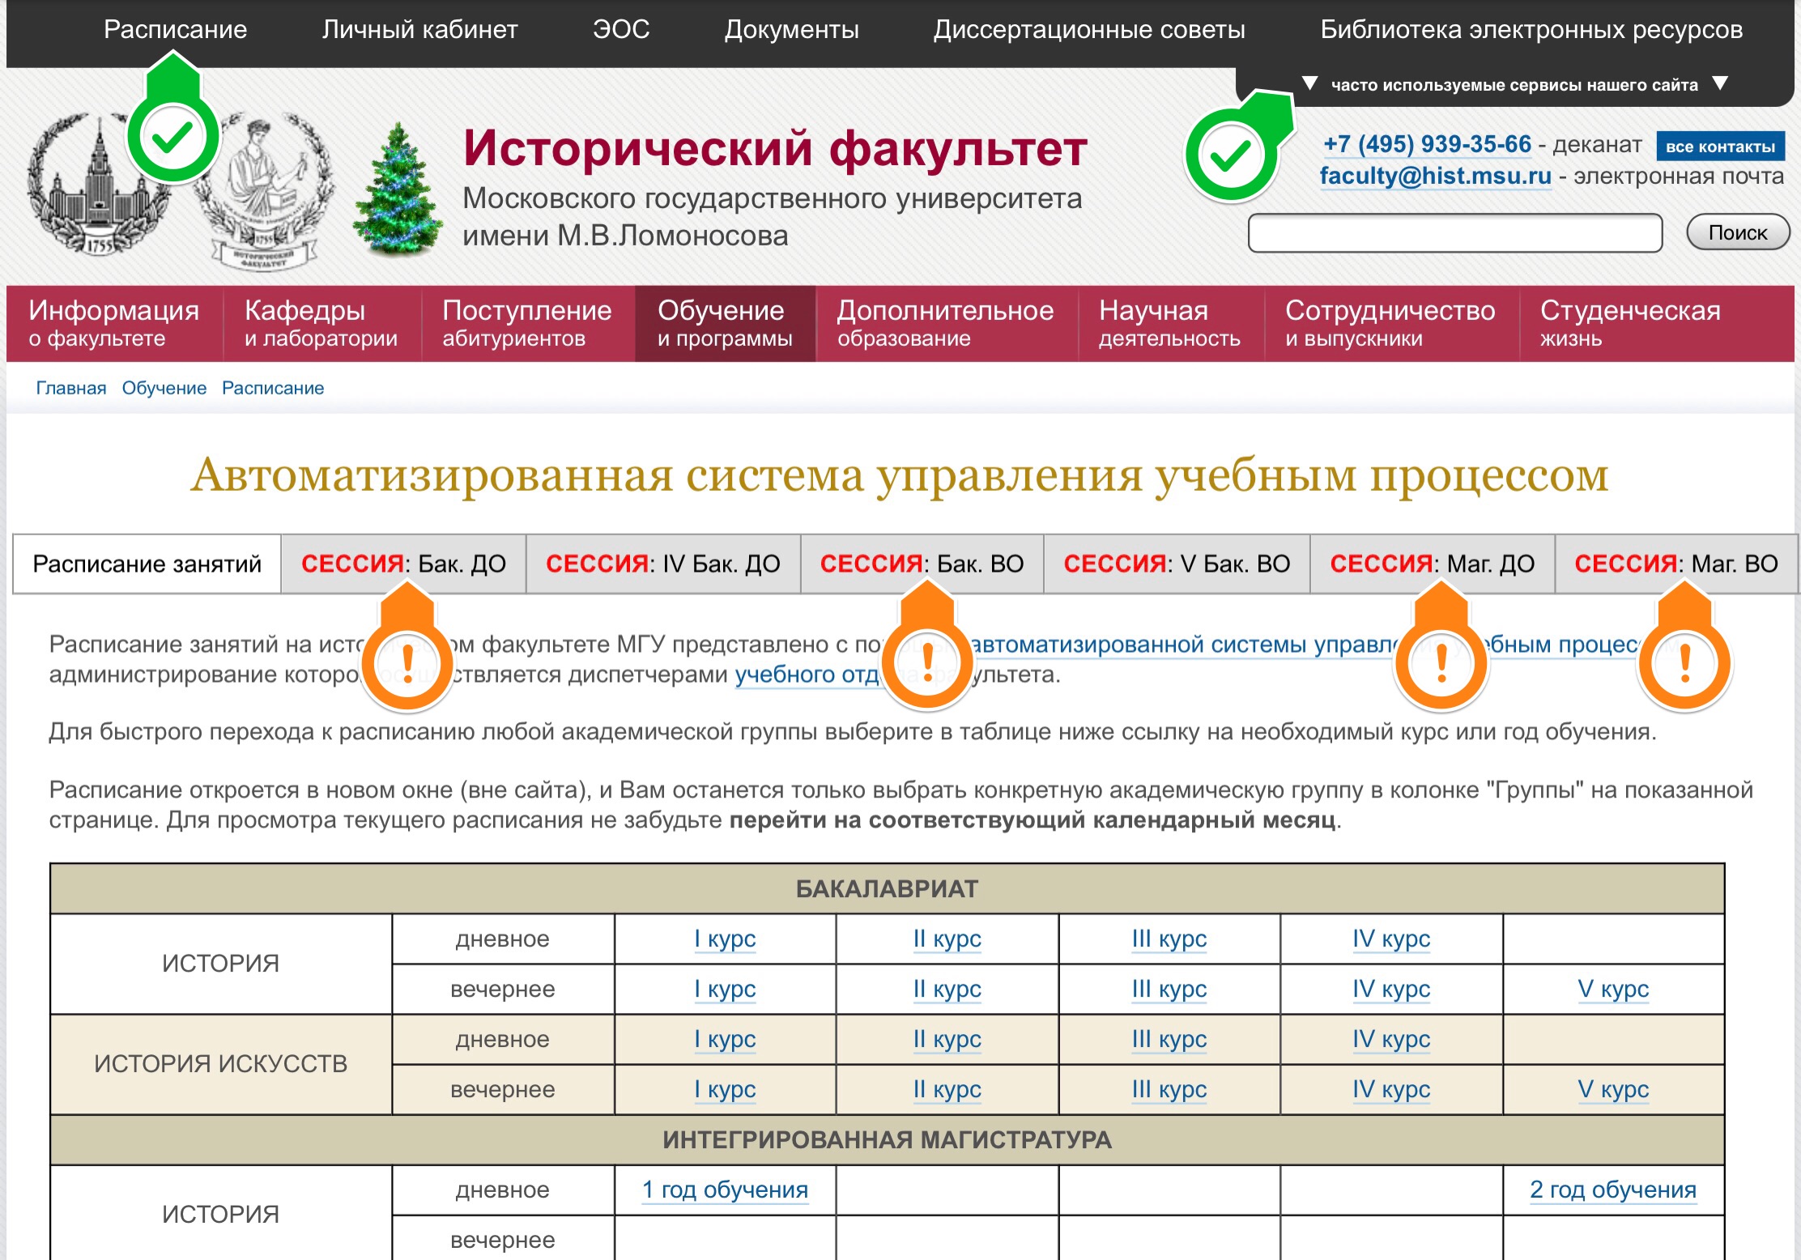Open ЭОС in the top bar
Image resolution: width=1801 pixels, height=1260 pixels.
[621, 30]
